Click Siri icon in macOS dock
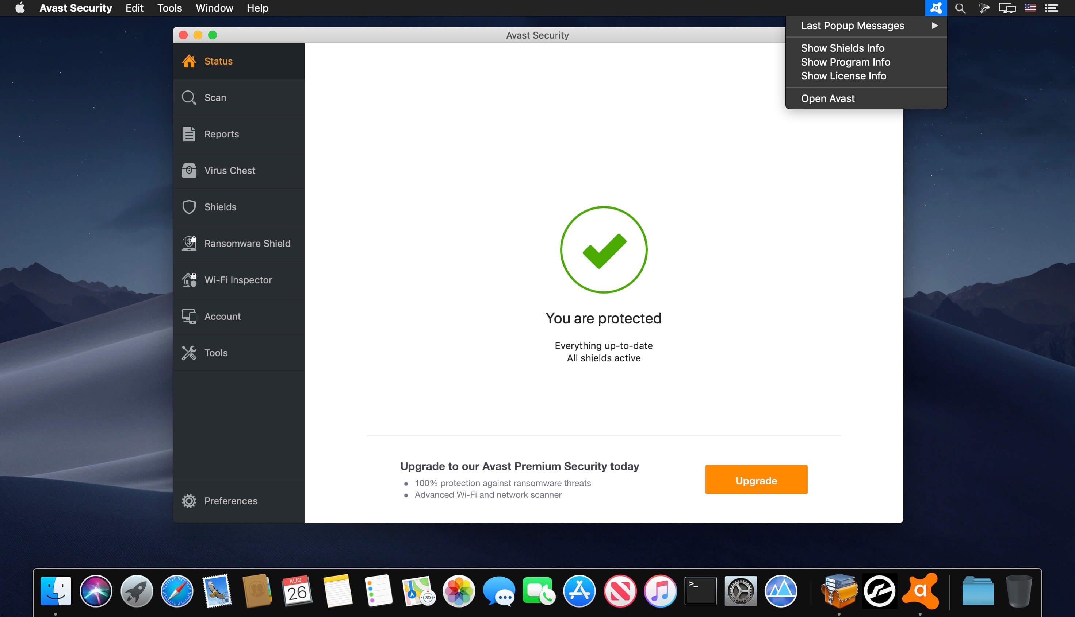The width and height of the screenshot is (1075, 617). 97,590
